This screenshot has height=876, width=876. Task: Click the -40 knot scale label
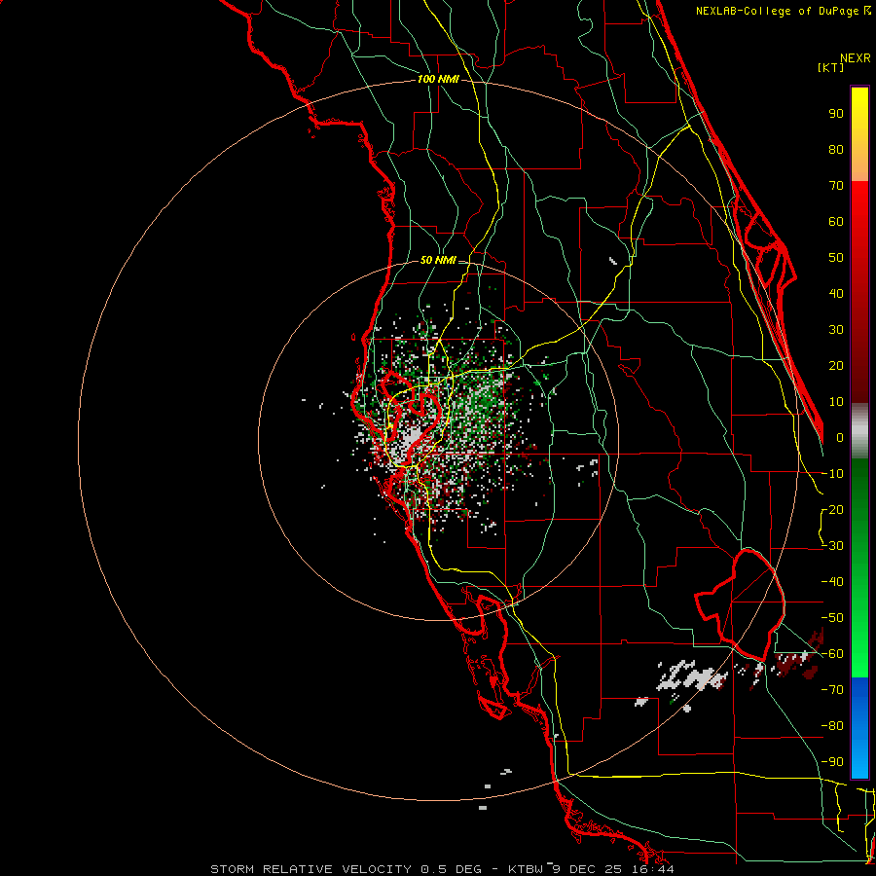pyautogui.click(x=832, y=582)
